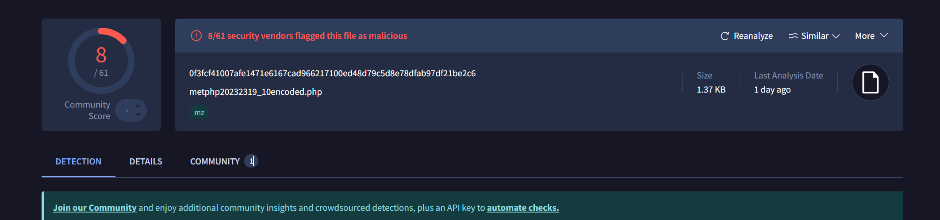
Task: Expand the Similar dropdown chevron
Action: 836,36
